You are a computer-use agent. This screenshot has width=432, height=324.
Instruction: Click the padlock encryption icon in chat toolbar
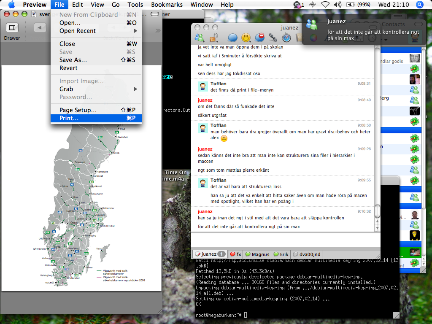(x=214, y=37)
